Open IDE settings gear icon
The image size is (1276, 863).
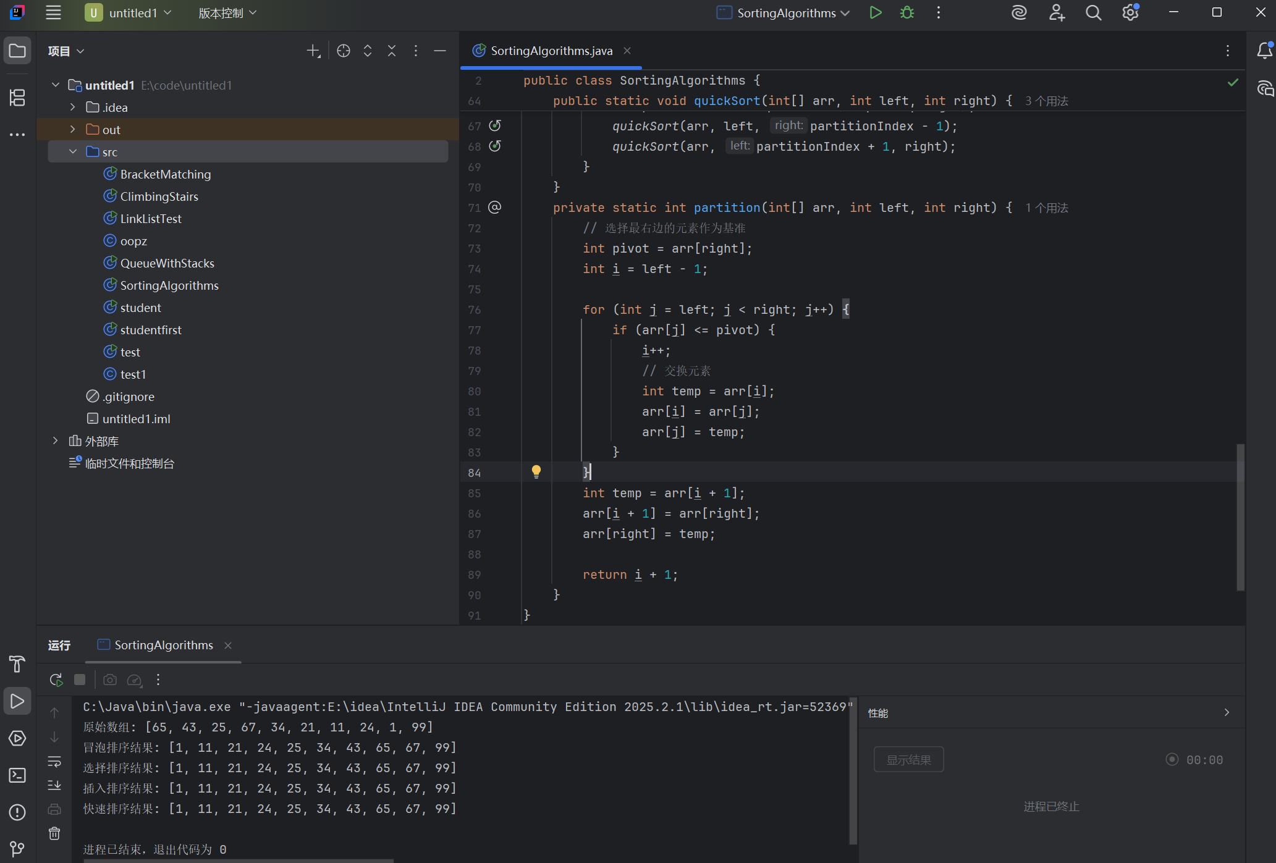pyautogui.click(x=1130, y=12)
